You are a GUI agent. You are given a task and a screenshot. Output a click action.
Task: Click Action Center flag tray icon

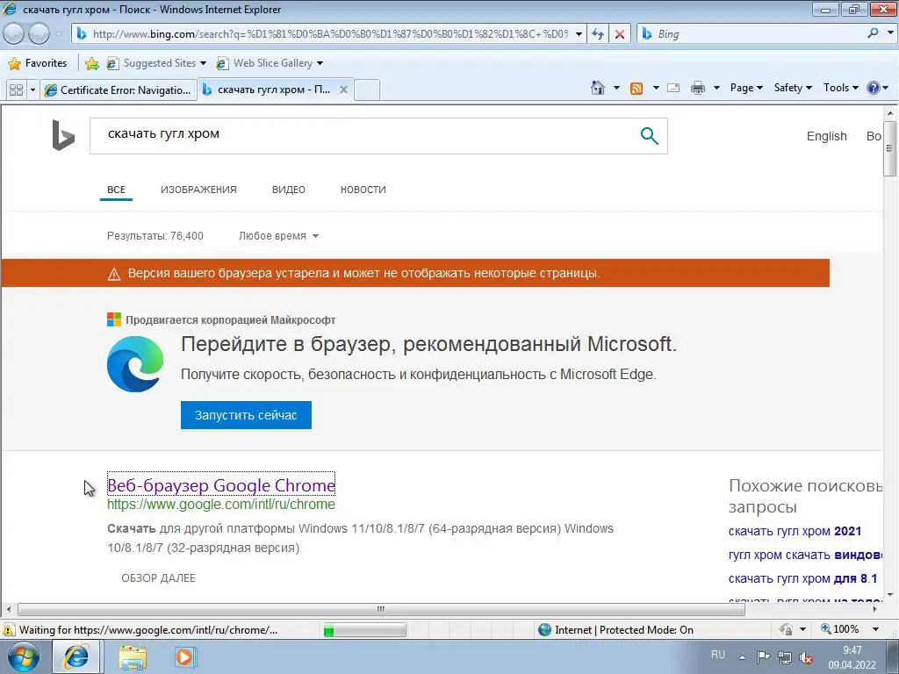tap(763, 656)
